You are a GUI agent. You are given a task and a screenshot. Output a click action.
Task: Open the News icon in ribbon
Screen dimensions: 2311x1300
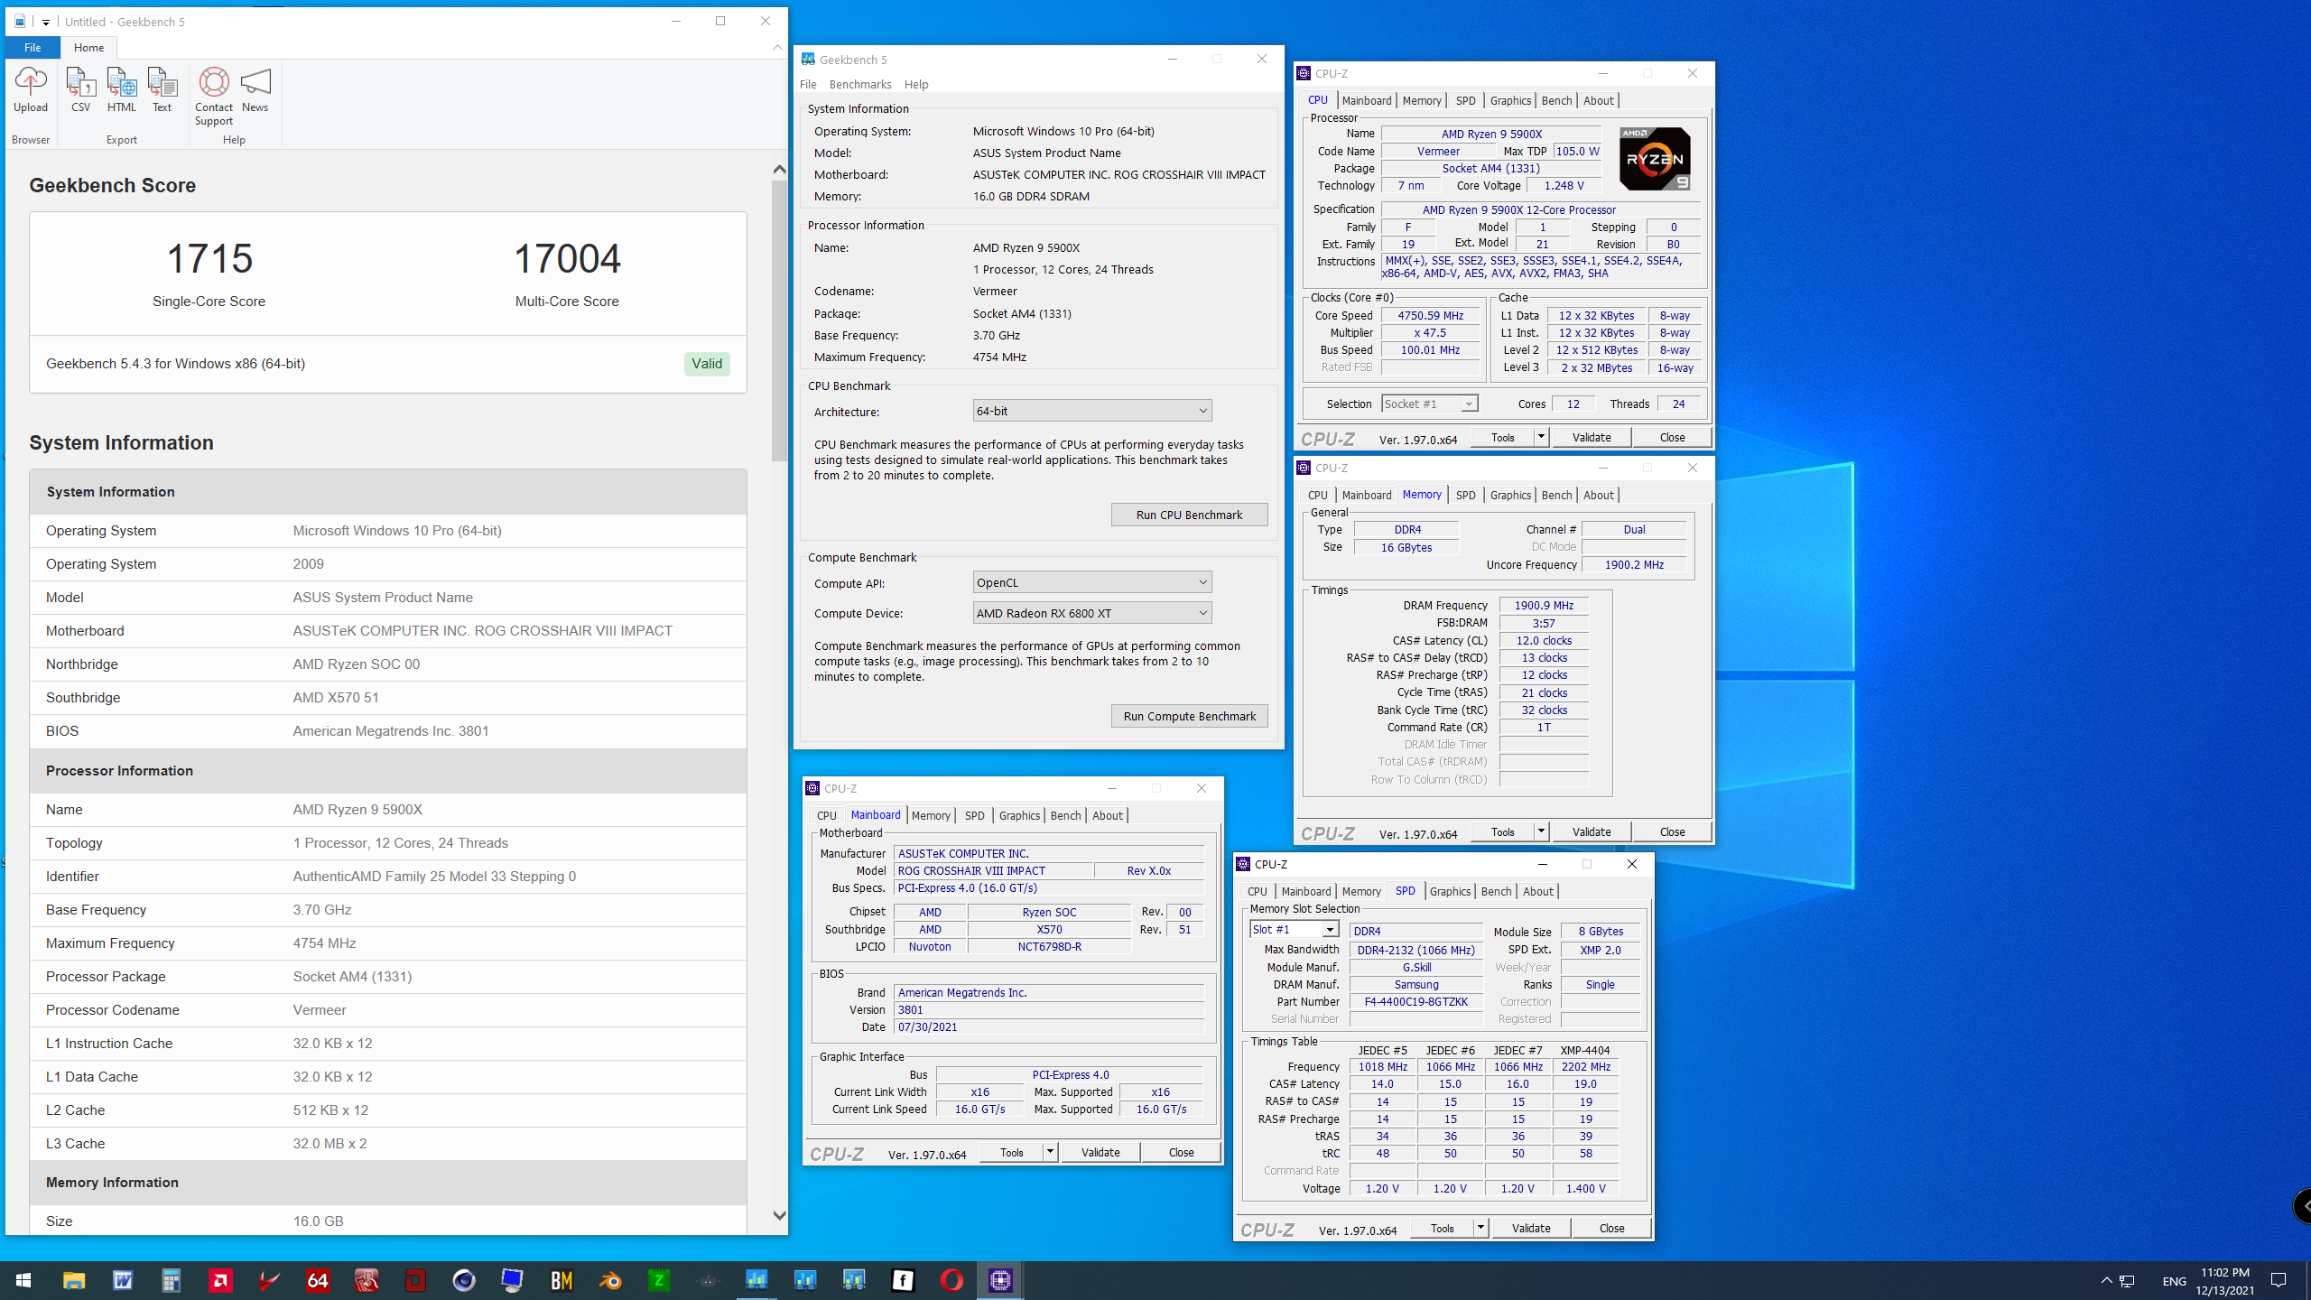(x=255, y=89)
